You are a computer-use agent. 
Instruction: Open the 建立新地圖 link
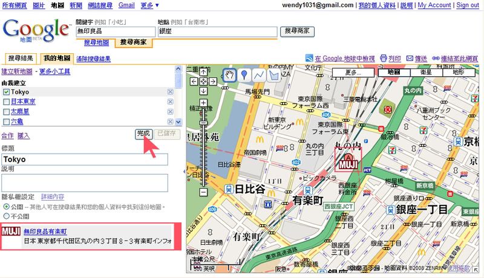[x=18, y=71]
